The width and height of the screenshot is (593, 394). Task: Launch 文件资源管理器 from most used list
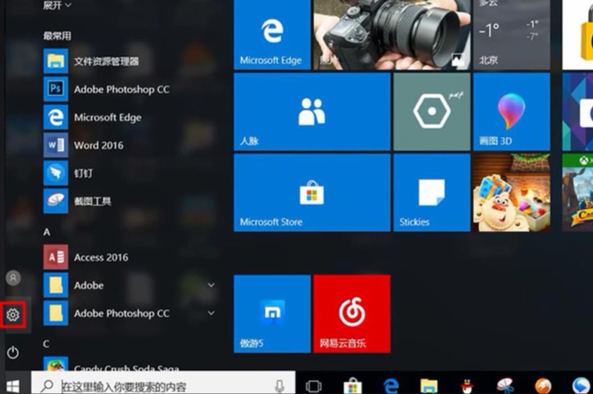(x=90, y=61)
